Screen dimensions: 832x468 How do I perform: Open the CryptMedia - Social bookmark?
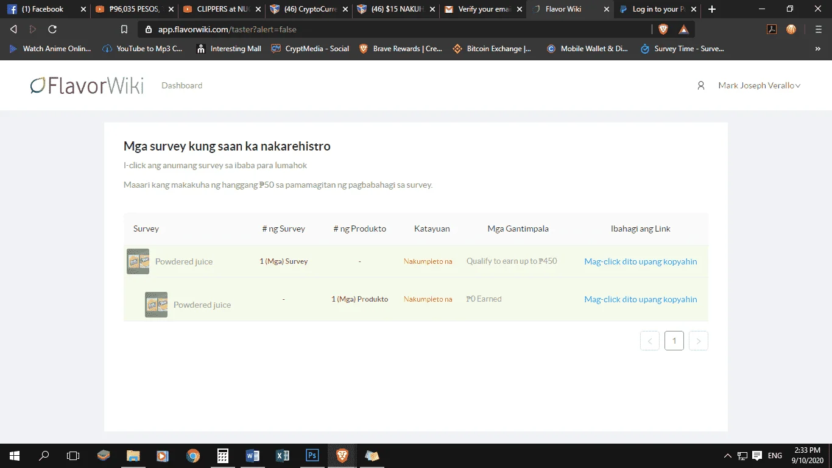pyautogui.click(x=310, y=49)
